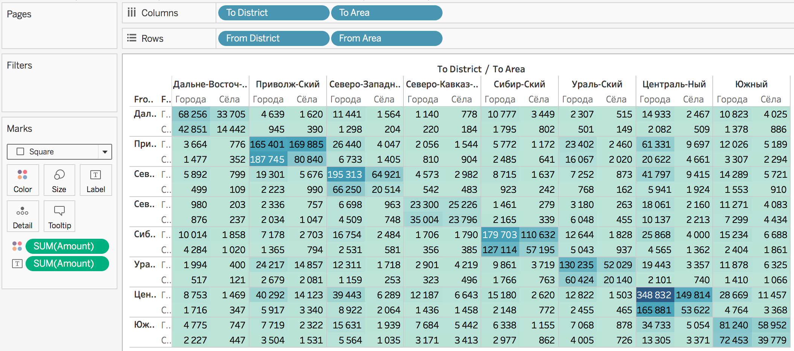Image resolution: width=794 pixels, height=351 pixels.
Task: Select the darkest cell 348 832
Action: tap(654, 295)
